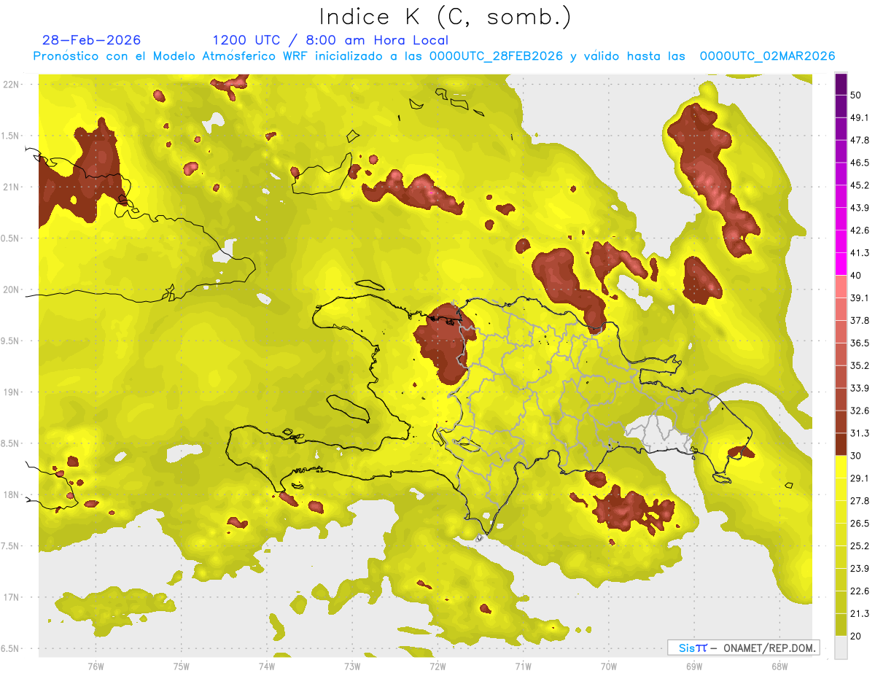Click the colorbar value label '31.3'
Image resolution: width=875 pixels, height=676 pixels.
(x=860, y=432)
